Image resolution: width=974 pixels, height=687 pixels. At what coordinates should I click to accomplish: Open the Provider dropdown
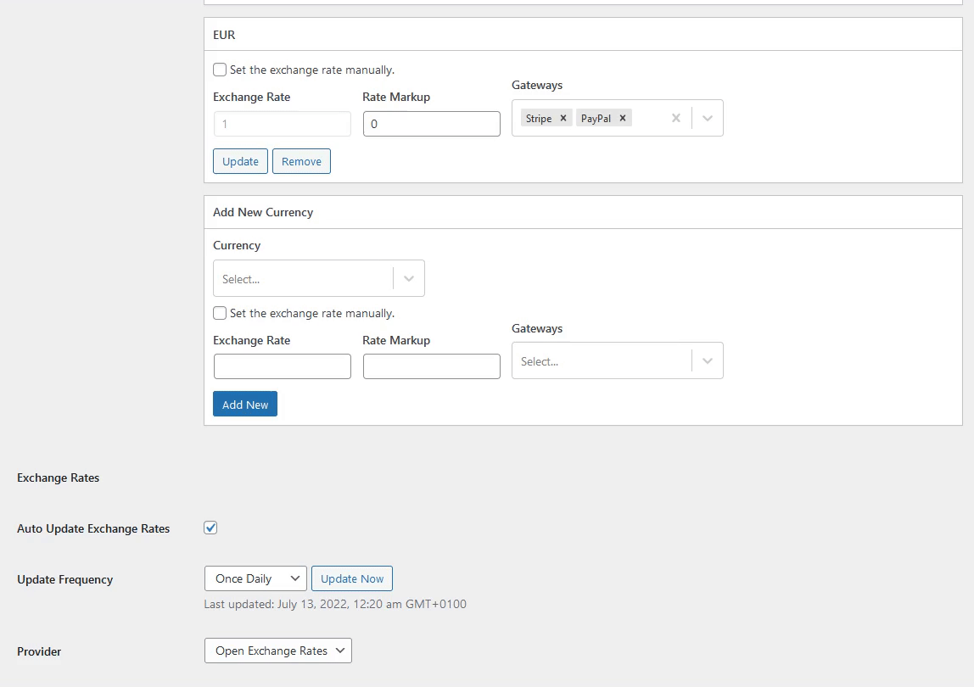[277, 651]
